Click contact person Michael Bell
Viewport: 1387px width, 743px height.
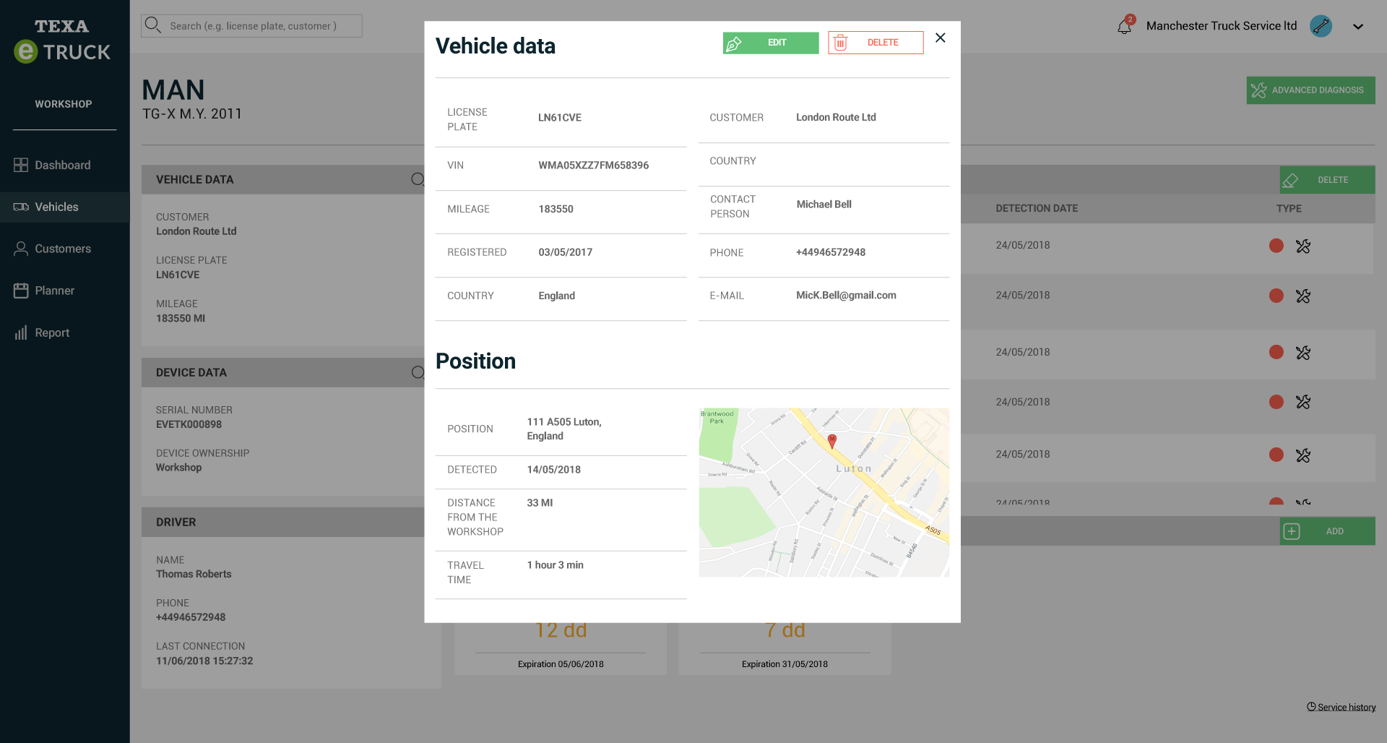(x=824, y=205)
